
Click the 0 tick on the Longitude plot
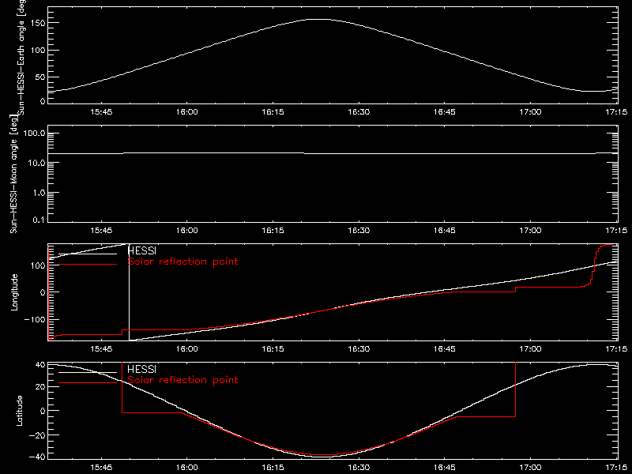(43, 292)
